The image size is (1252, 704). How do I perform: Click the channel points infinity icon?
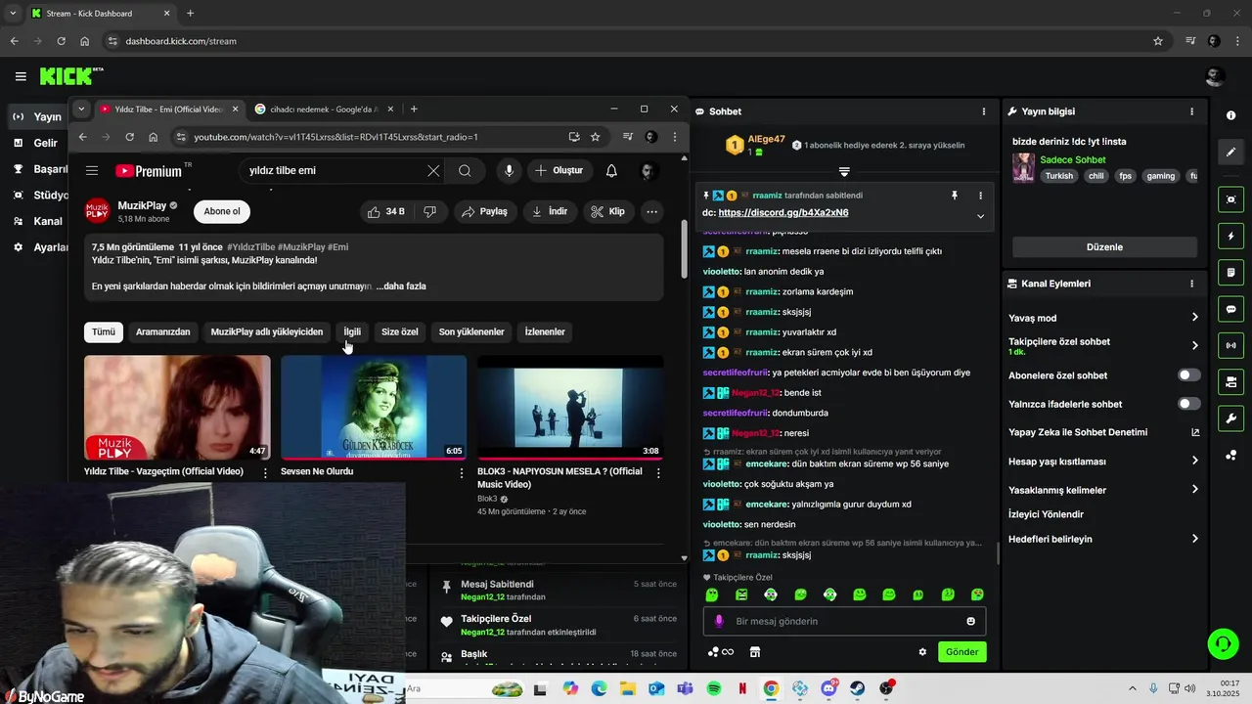[x=720, y=652]
